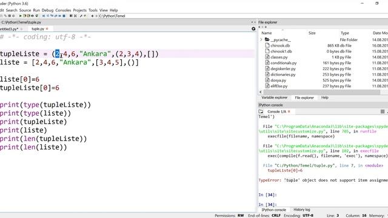
Task: Expand the __pycache__ folder
Action: [261, 39]
